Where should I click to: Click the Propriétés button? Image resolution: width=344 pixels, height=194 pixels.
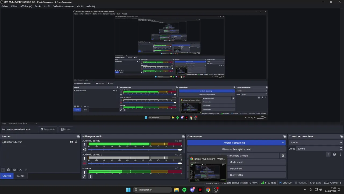point(48,129)
